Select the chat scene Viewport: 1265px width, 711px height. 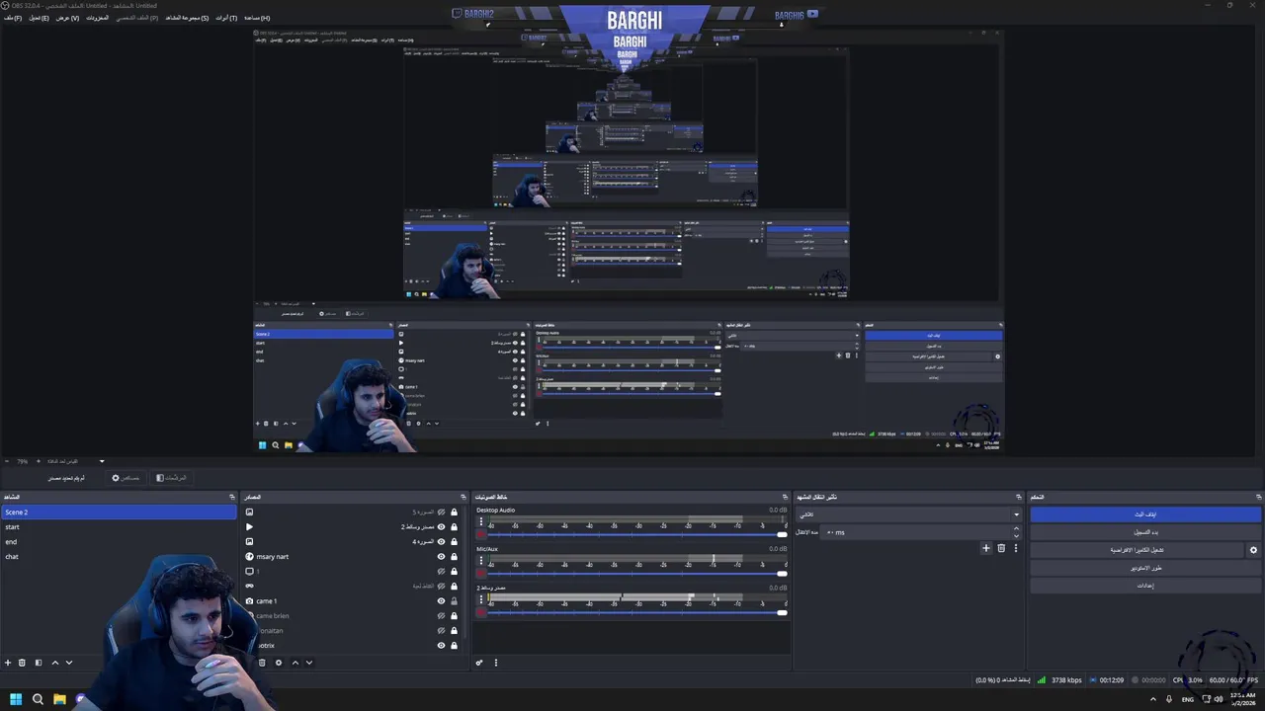(119, 557)
